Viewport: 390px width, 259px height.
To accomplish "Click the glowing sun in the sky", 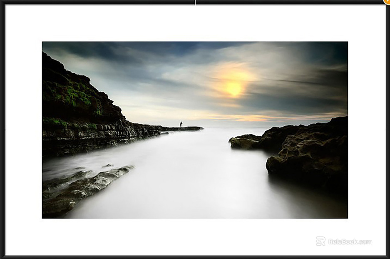I will (x=234, y=88).
